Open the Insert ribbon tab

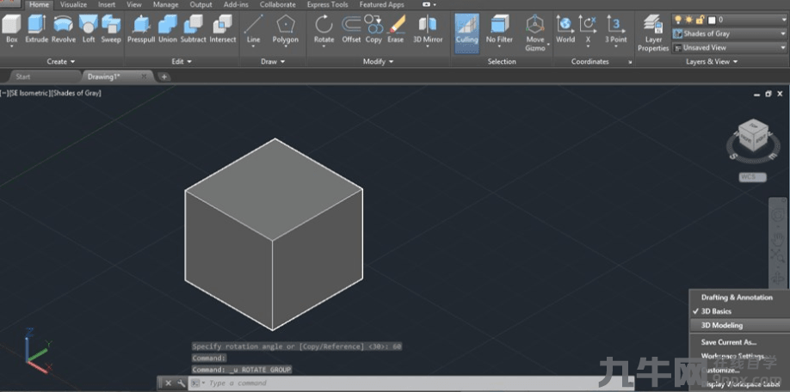click(107, 4)
